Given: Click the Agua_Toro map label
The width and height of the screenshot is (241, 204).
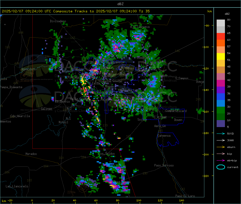Looking at the screenshot, I should coord(29,69).
